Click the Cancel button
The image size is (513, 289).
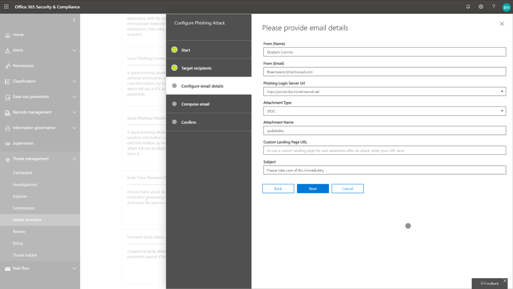click(347, 189)
